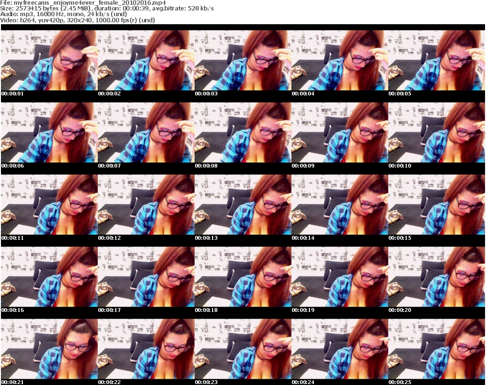Pick the frame thumbnail at 00:00:14
The width and height of the screenshot is (486, 385).
340,205
